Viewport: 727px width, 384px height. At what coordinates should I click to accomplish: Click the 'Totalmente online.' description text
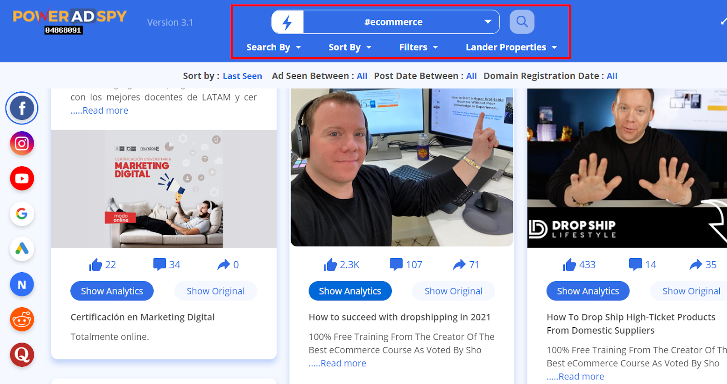[x=110, y=337]
